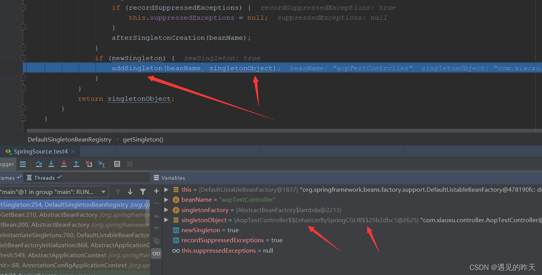Open the thread selector "main"@1 dropdown

(54, 192)
